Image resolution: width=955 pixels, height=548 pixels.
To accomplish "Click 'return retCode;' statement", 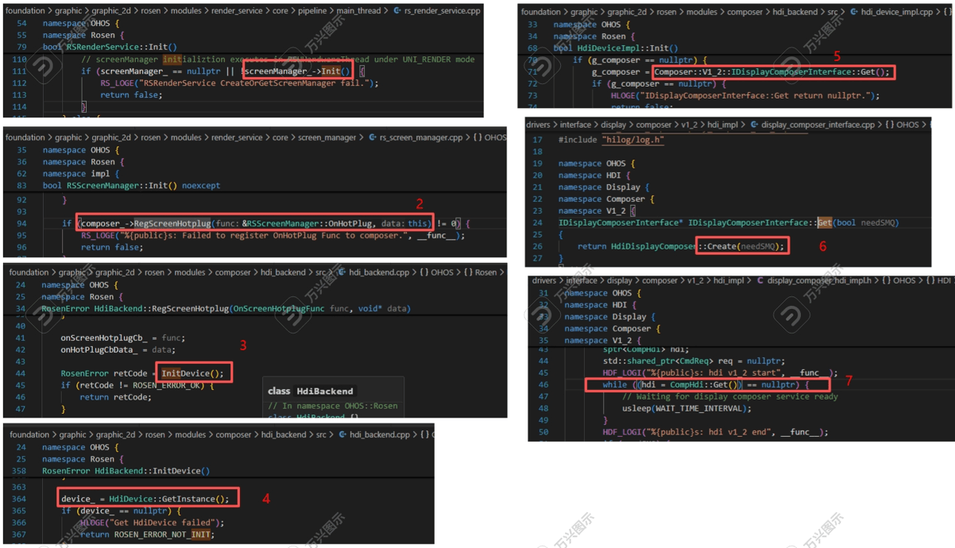I will 115,397.
